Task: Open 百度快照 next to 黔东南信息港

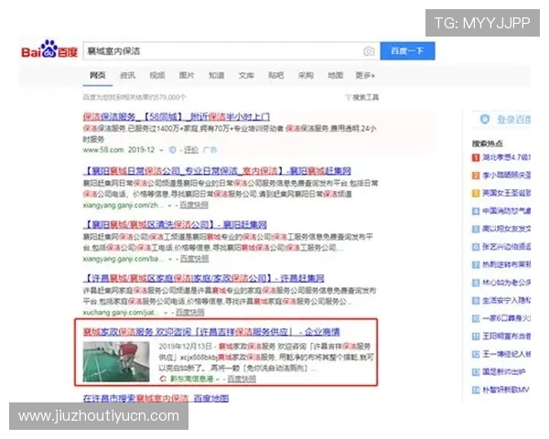Action: 242,379
